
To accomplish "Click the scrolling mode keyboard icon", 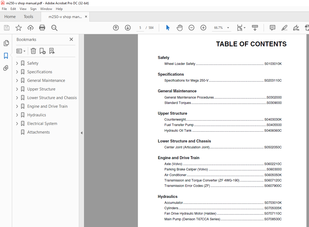I will click(255, 28).
